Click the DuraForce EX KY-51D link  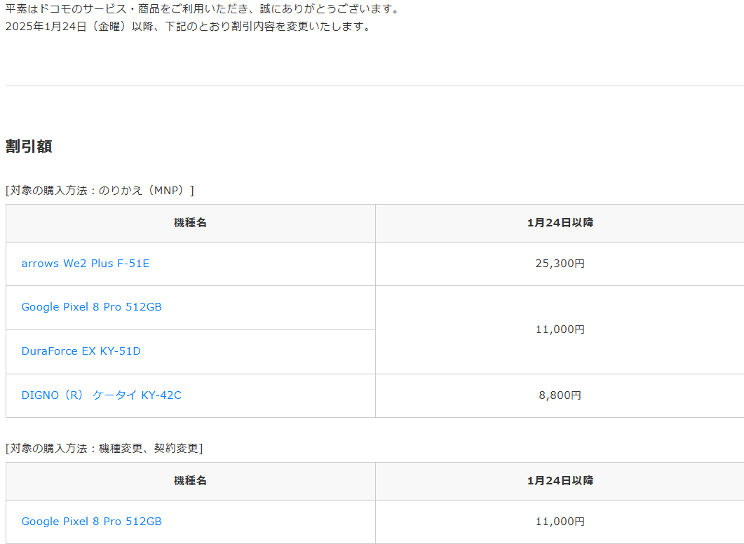81,351
